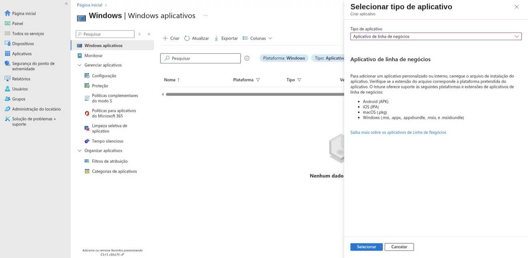Collapse the main left sidebar

tap(66, 4)
